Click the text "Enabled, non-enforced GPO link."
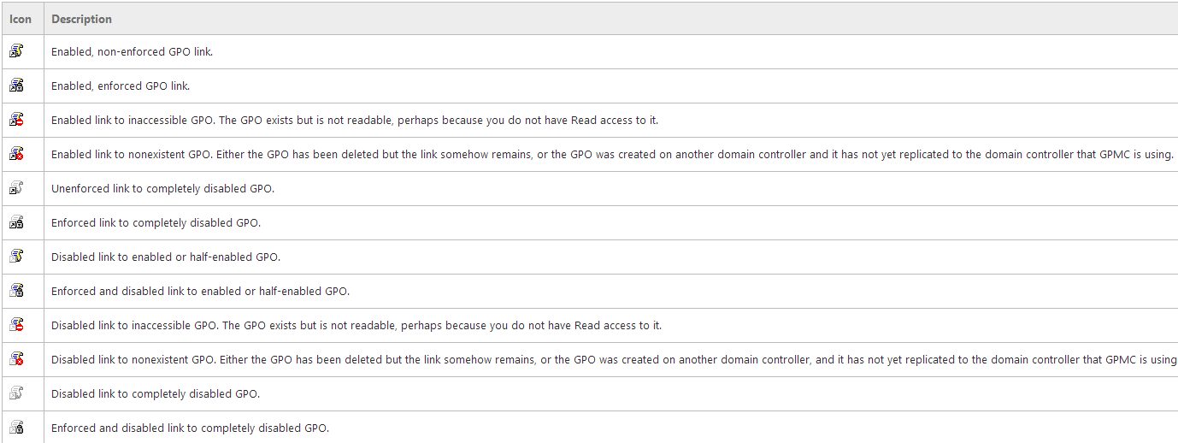 point(132,52)
